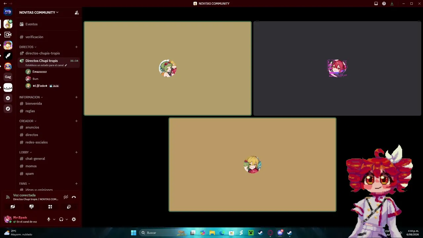Create a channel in LOBBY category
The height and width of the screenshot is (238, 423).
point(76,152)
